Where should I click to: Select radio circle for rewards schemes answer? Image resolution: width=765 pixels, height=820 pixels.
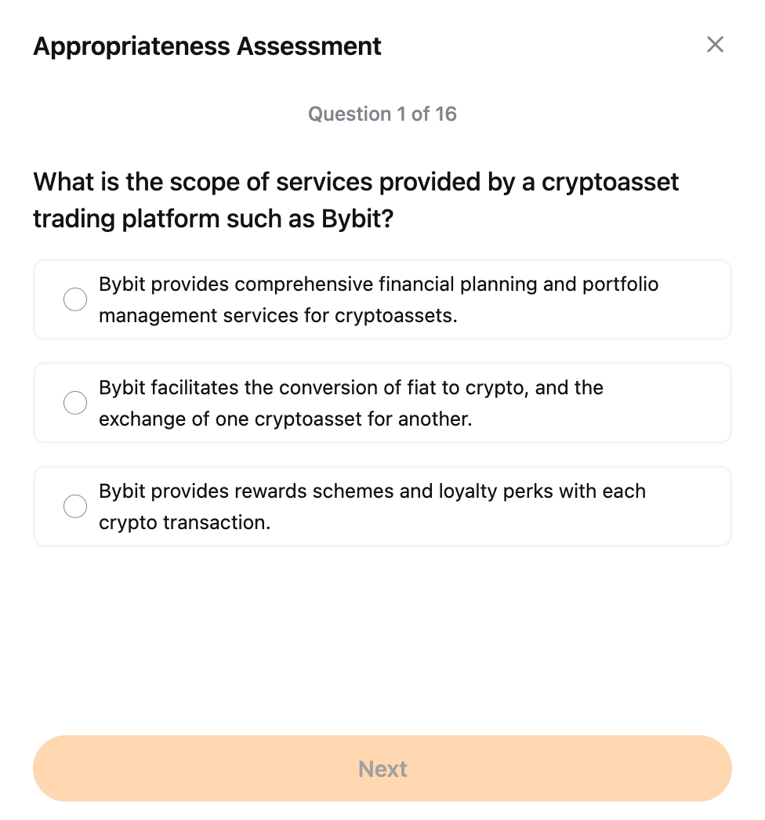pos(75,506)
